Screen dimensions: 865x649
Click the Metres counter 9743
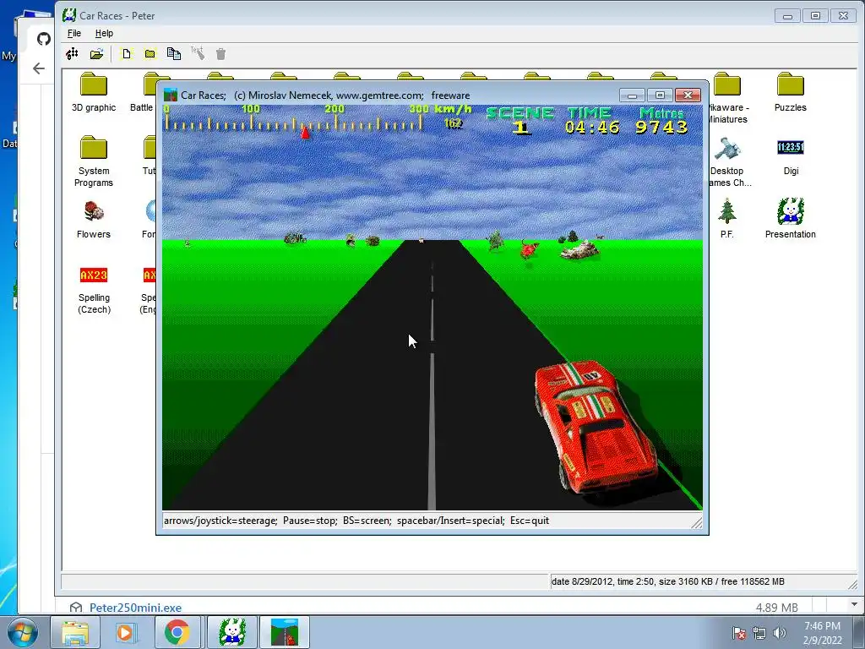tap(661, 128)
